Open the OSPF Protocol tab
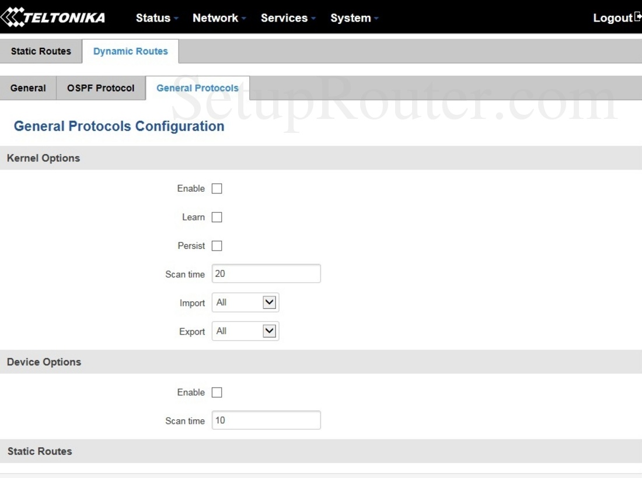This screenshot has height=478, width=642. click(100, 88)
